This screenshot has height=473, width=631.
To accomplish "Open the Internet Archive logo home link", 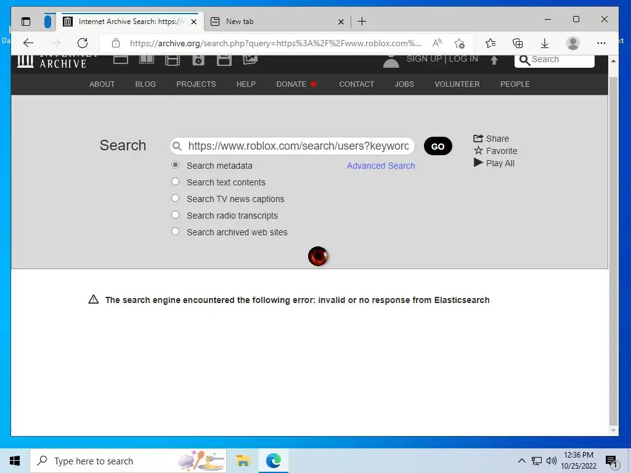I will pos(52,62).
